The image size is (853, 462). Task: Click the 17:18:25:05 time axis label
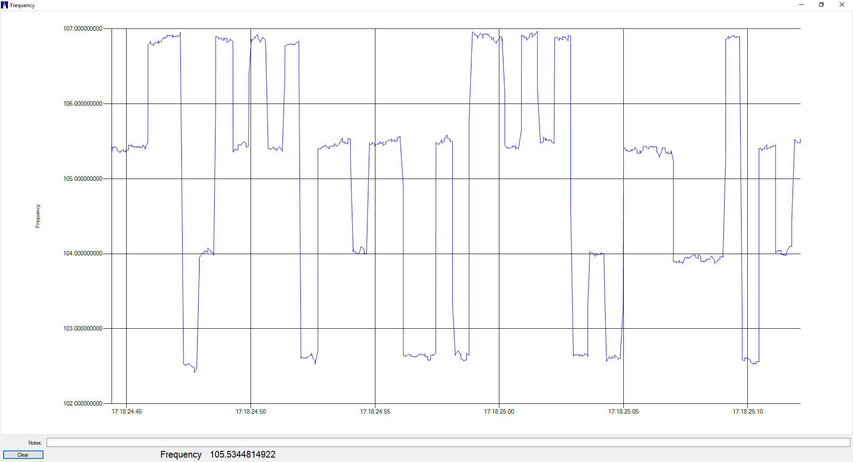623,411
